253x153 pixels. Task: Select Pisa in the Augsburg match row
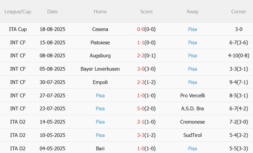click(192, 55)
